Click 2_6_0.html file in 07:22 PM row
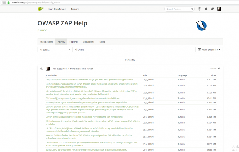The image size is (239, 152). pos(149,80)
